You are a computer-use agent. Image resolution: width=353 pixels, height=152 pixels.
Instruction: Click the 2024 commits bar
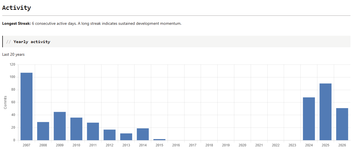[x=309, y=119]
